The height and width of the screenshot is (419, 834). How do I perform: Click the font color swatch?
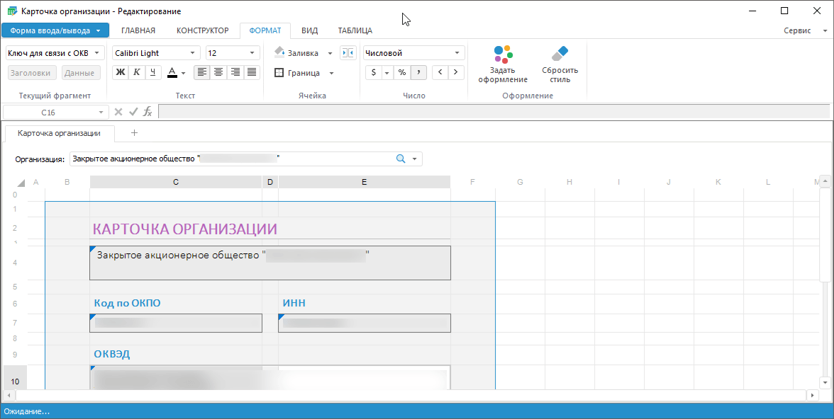tap(172, 72)
